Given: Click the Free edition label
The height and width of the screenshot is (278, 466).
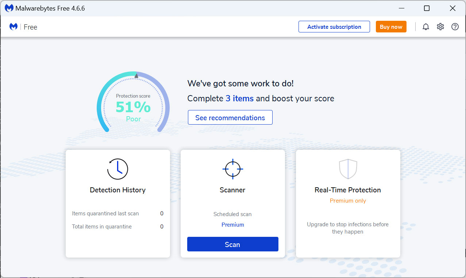Looking at the screenshot, I should [30, 27].
